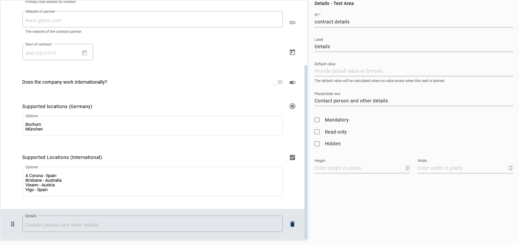Select the Details text area at the bottom
This screenshot has height=245, width=519.
152,224
